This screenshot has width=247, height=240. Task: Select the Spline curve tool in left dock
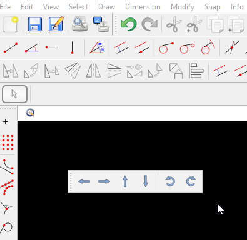(7, 167)
